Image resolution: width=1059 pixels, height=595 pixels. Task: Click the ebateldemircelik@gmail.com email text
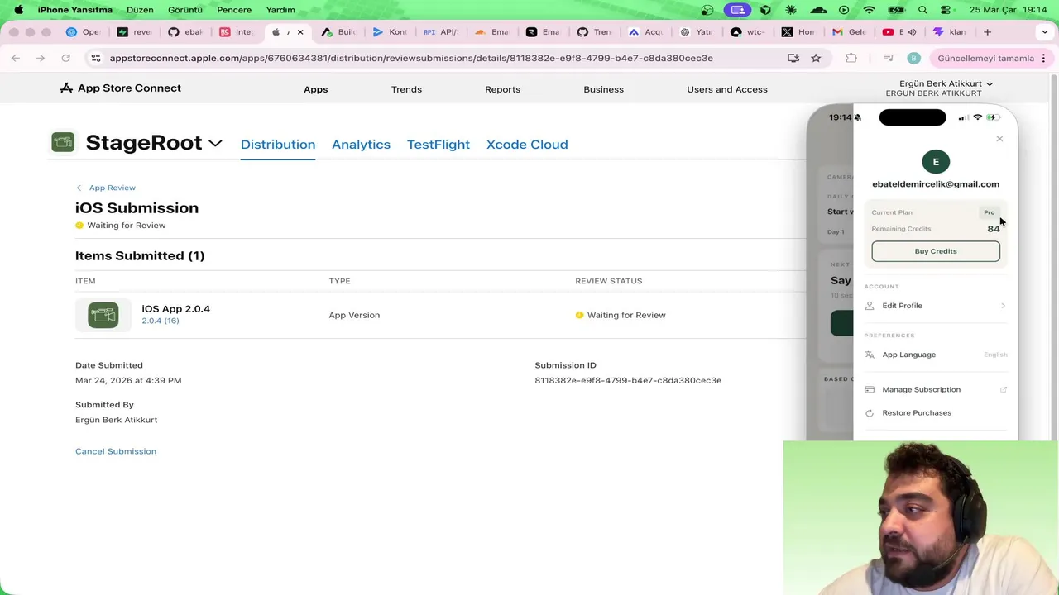click(x=936, y=184)
